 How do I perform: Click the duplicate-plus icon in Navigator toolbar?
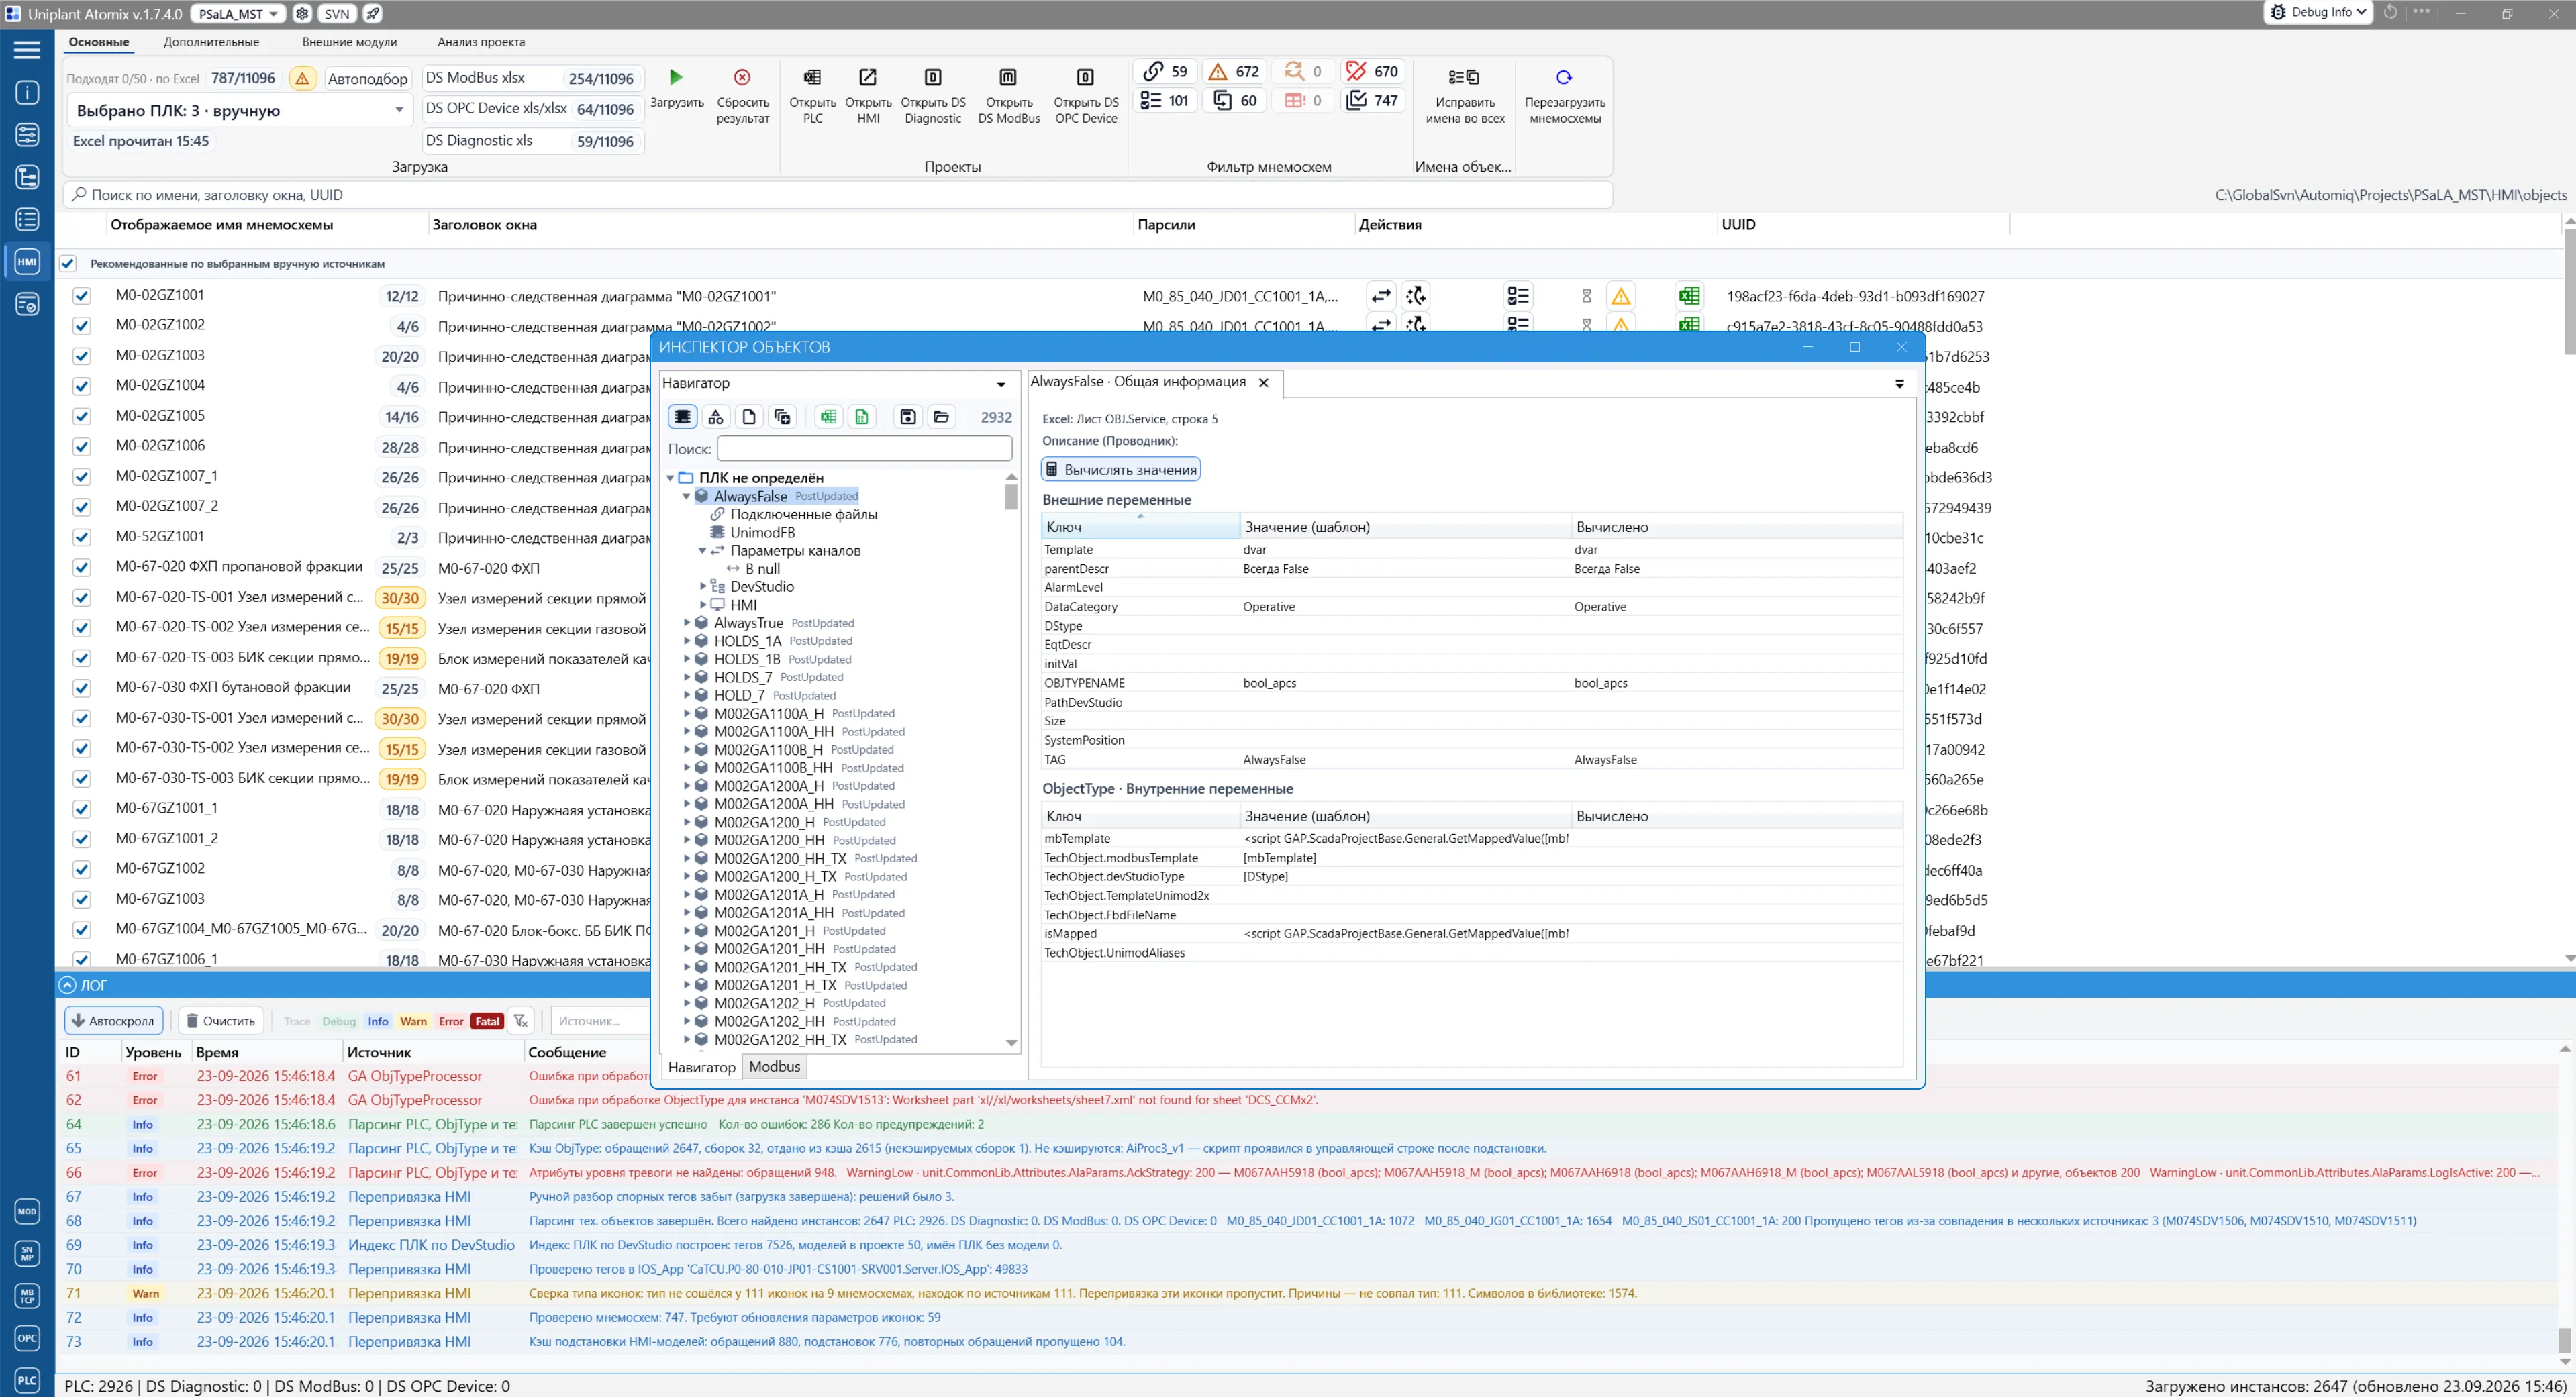coord(783,417)
